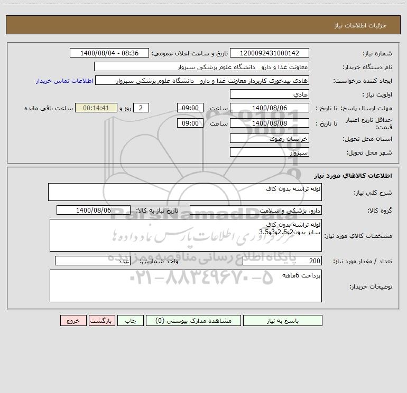Click the واحد شمارش field عدد
The width and height of the screenshot is (407, 393).
click(x=92, y=261)
